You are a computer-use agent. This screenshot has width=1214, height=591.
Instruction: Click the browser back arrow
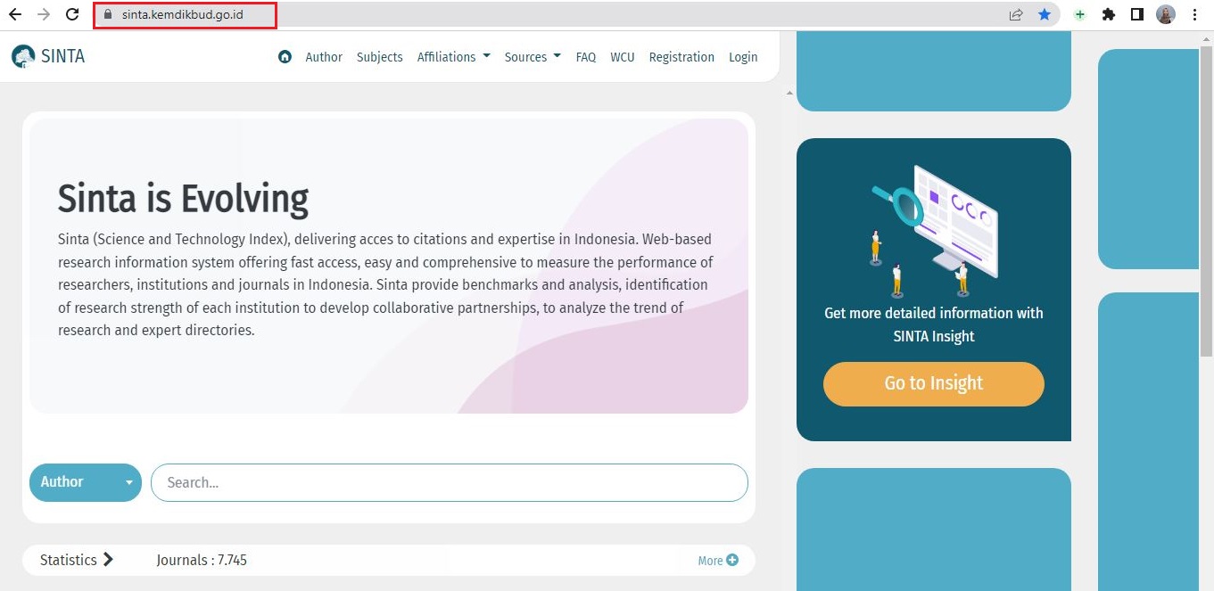(x=14, y=14)
